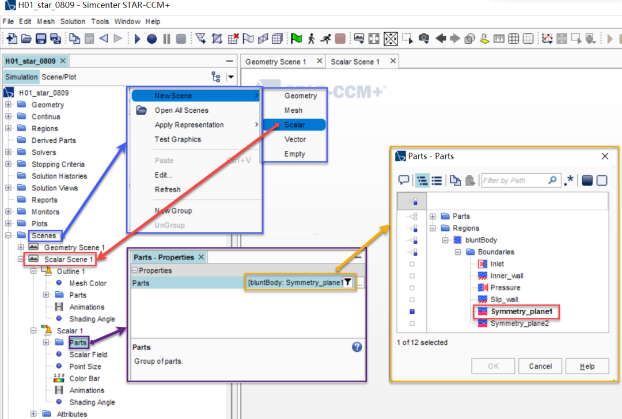Click Help button in Parts dialog
Image resolution: width=622 pixels, height=419 pixels.
[x=587, y=366]
